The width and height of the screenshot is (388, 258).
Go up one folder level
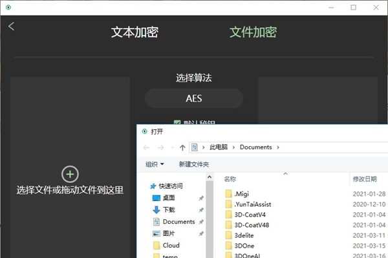tap(182, 147)
